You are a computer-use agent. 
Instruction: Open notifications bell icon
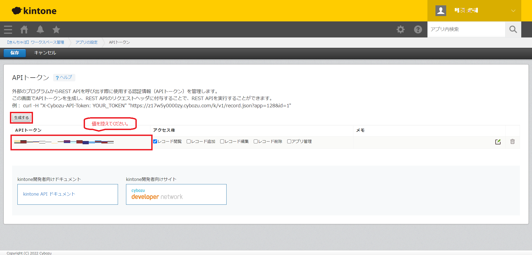point(40,29)
